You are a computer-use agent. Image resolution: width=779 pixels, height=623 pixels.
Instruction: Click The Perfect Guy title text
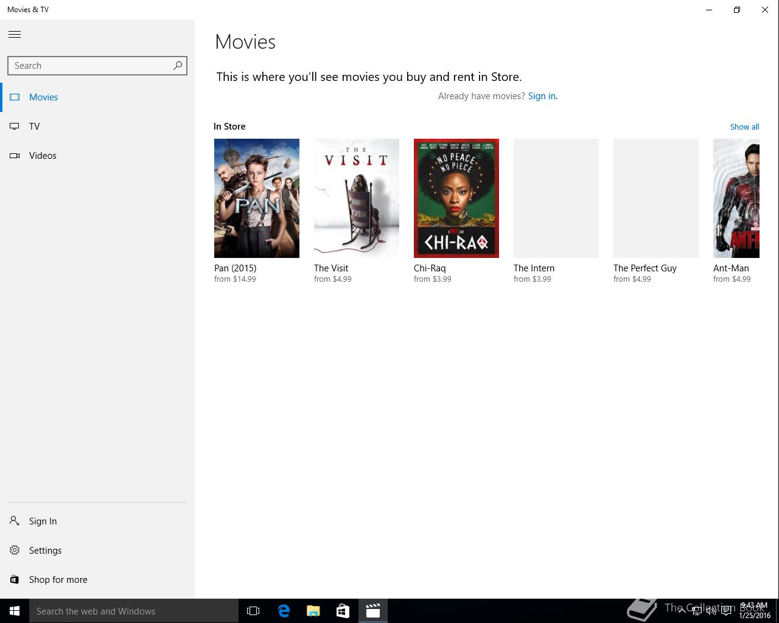[x=645, y=268]
